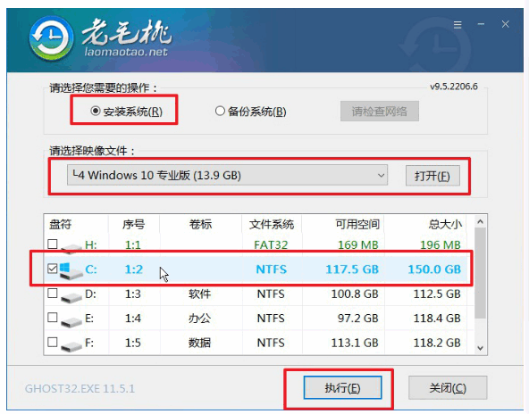
Task: Click the 97.2 GB free space cell
Action: pyautogui.click(x=358, y=319)
